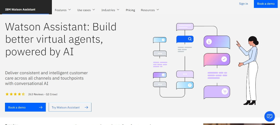Viewport: 280px width, 125px height.
Task: Click the Sign in link
Action: pos(243,4)
